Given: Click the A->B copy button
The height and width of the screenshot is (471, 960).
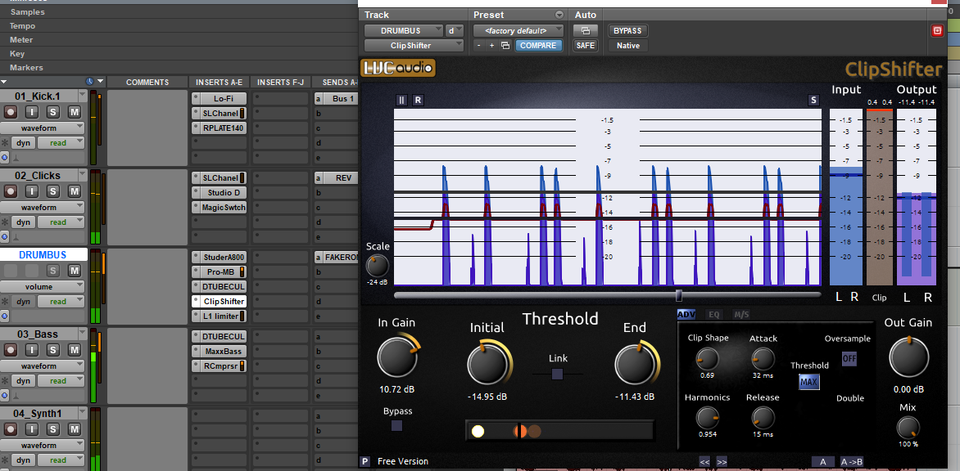Looking at the screenshot, I should [852, 461].
